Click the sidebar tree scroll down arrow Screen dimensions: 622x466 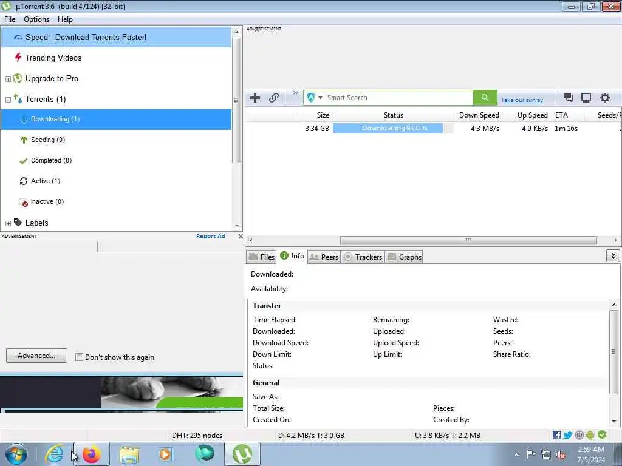click(237, 226)
